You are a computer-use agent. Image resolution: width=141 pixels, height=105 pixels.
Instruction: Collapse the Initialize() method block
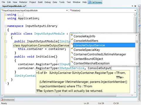click(x=6, y=57)
